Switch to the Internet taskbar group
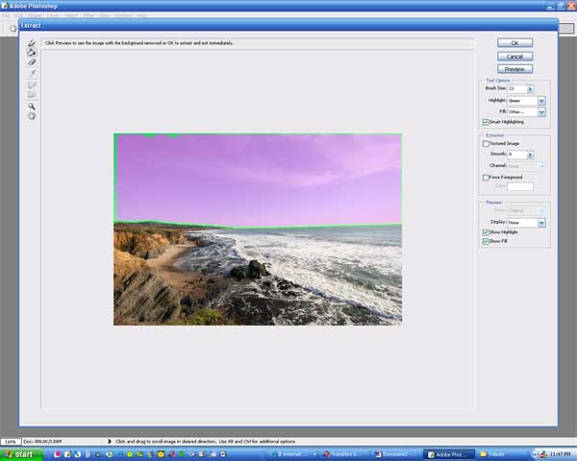This screenshot has height=461, width=577. (x=293, y=454)
